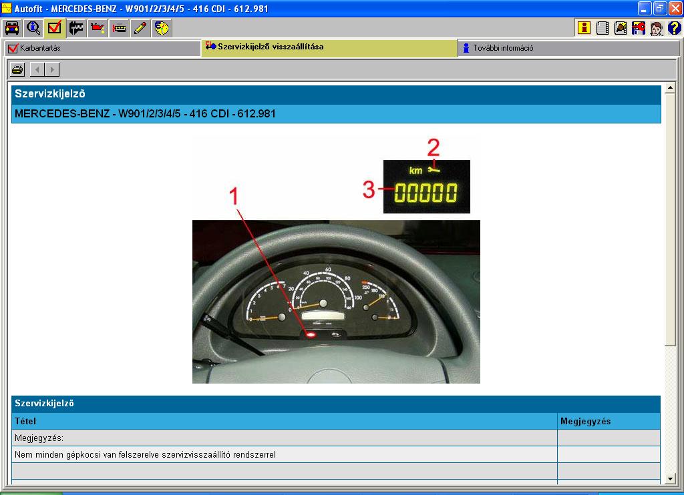Screen dimensions: 684x495
Task: Click the lower 'Szervizkijelzõ' table heading
Action: (x=336, y=404)
